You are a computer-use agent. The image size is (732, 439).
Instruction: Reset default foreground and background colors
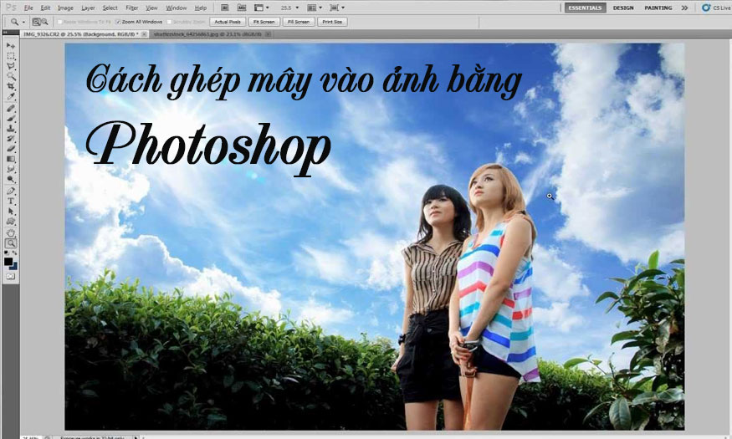[6, 253]
